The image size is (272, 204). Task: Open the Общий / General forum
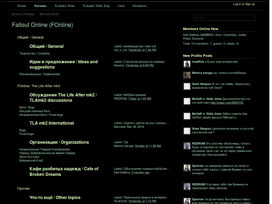click(x=46, y=46)
